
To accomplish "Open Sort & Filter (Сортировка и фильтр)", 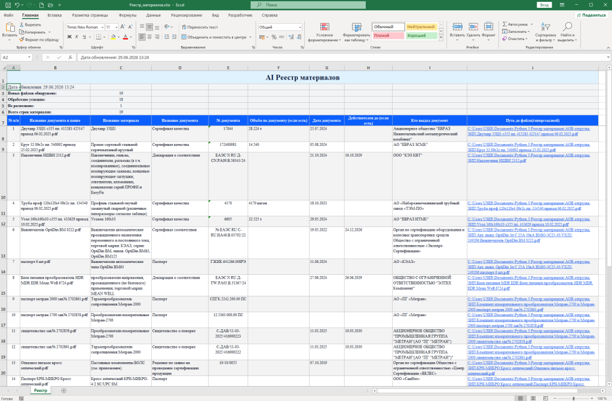I will pyautogui.click(x=545, y=32).
